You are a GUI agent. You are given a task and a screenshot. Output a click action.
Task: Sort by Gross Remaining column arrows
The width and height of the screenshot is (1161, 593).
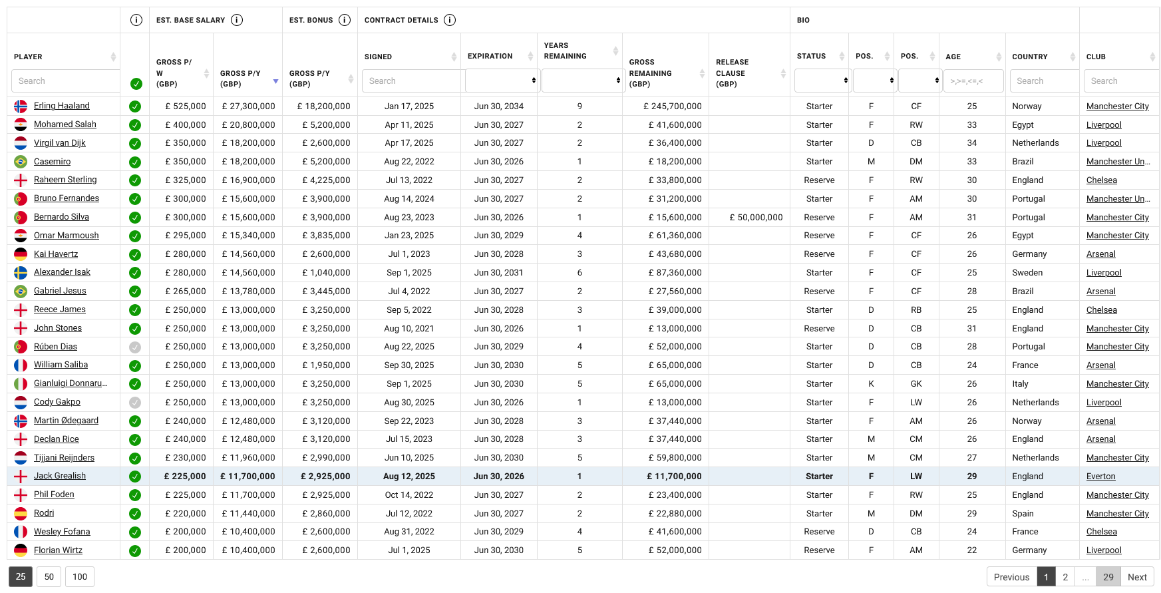702,73
